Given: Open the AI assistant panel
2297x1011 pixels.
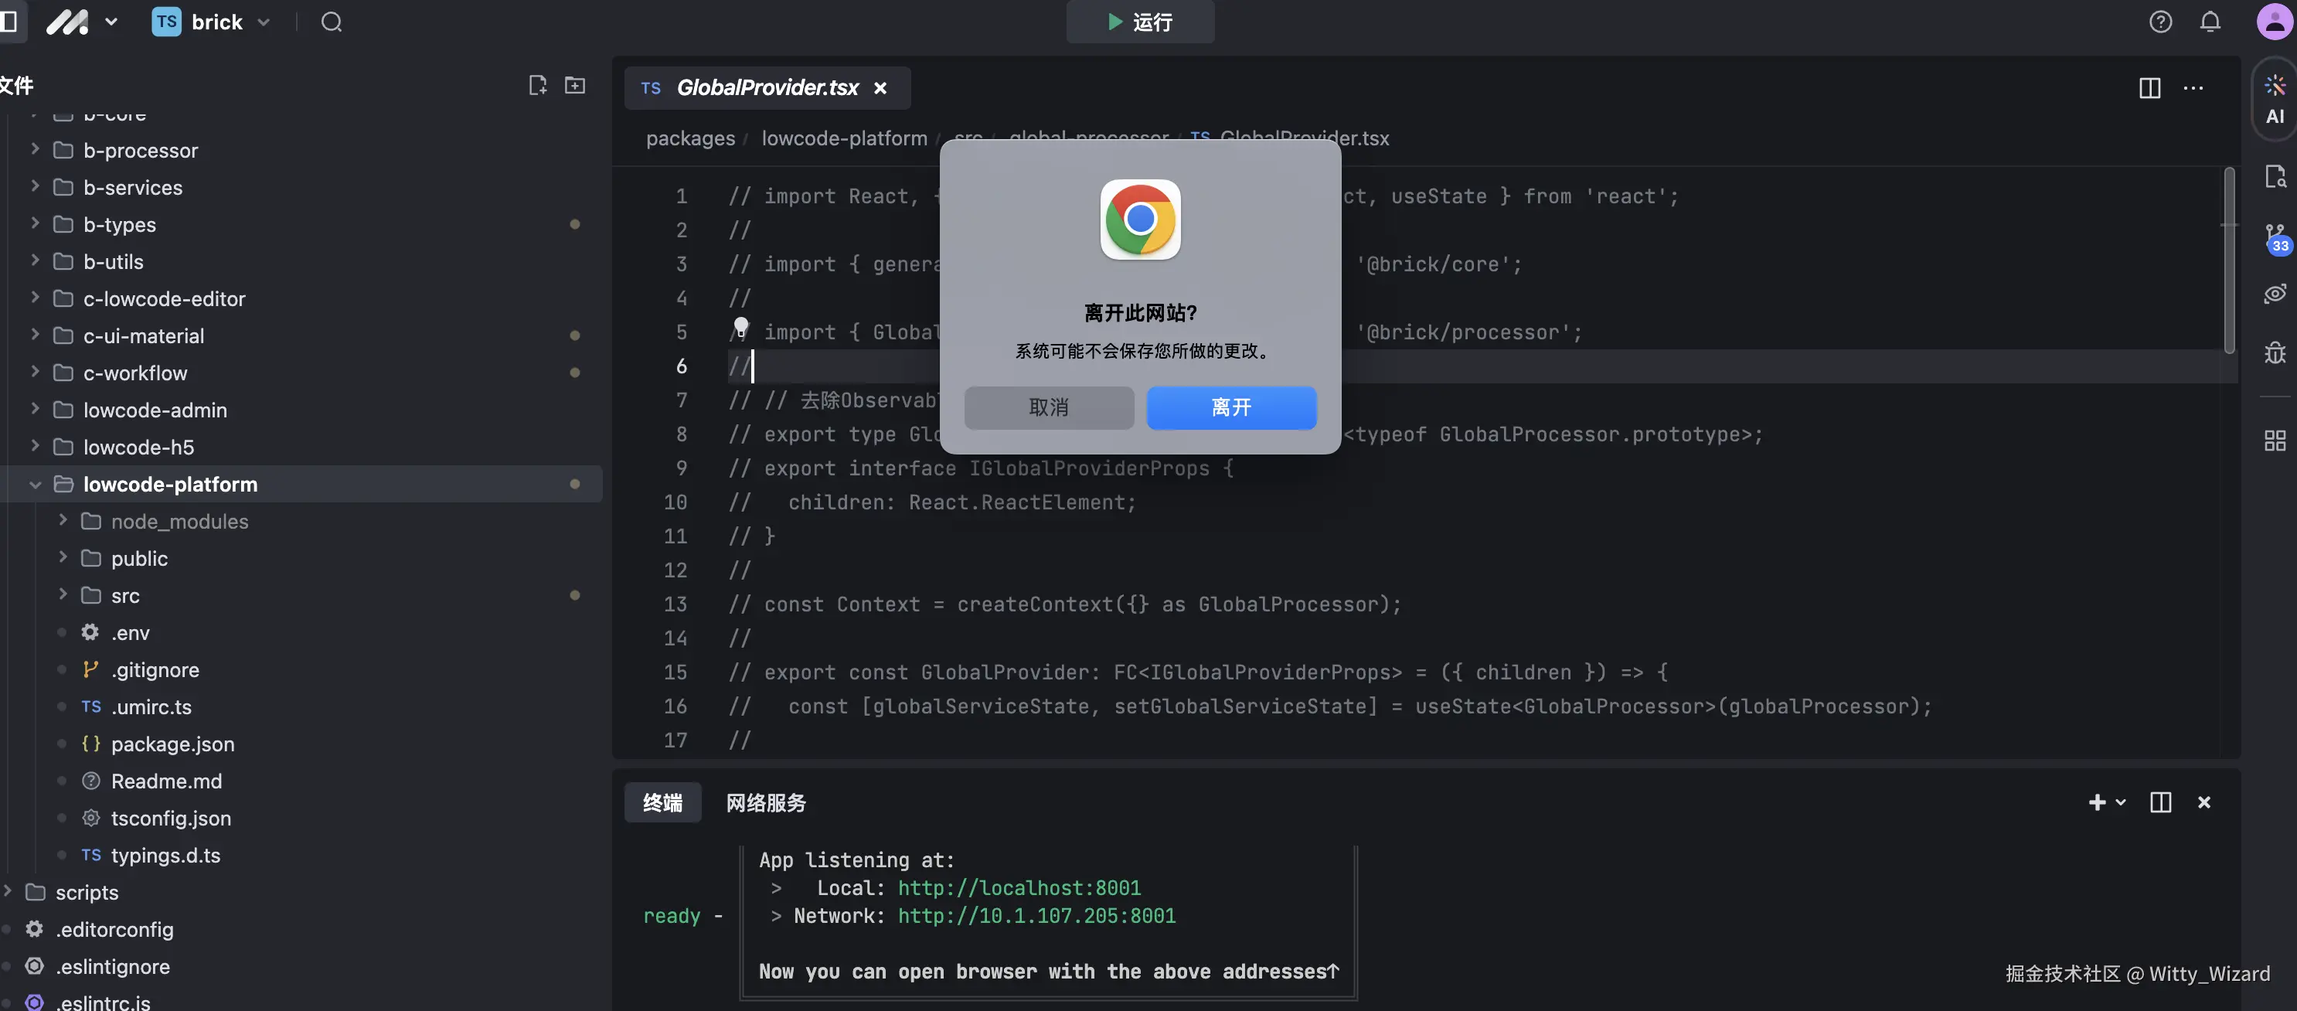Looking at the screenshot, I should tap(2274, 98).
